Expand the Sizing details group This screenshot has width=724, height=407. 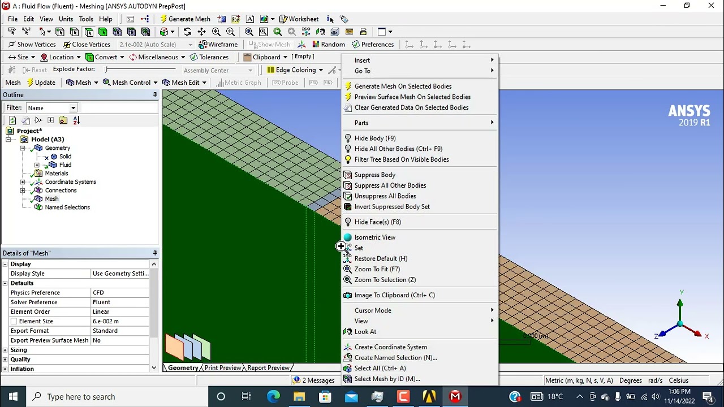5,350
